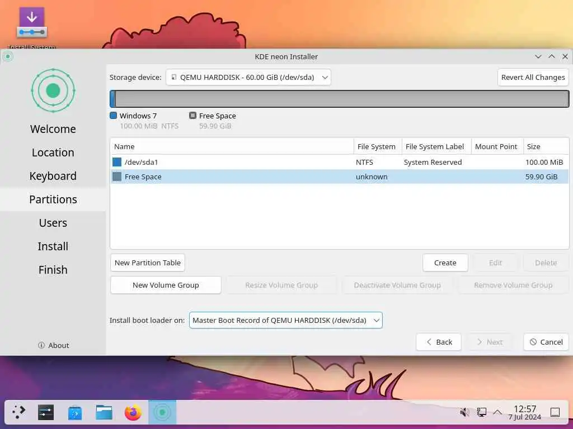Viewport: 573px width, 429px height.
Task: Select the Welcome step in sidebar
Action: 53,129
